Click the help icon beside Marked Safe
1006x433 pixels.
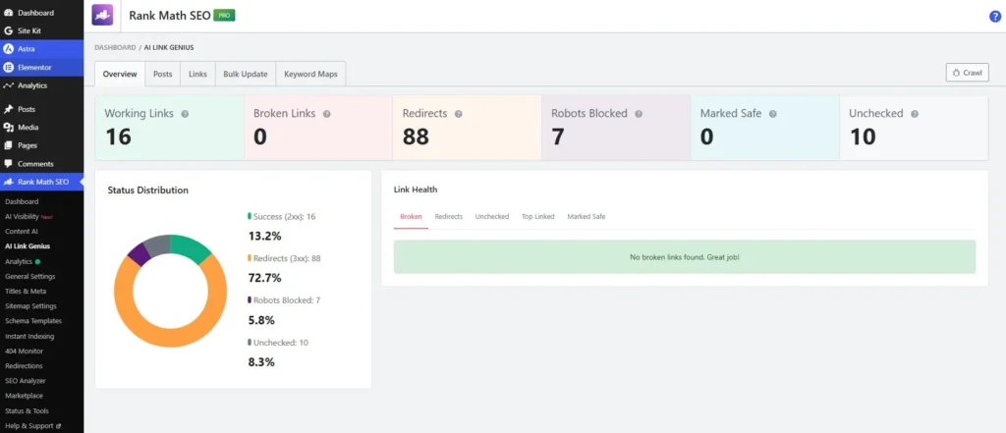(x=772, y=114)
